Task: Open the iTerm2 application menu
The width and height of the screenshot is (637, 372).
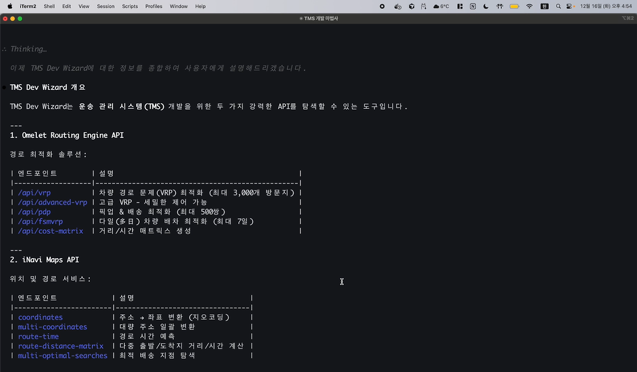Action: 28,6
